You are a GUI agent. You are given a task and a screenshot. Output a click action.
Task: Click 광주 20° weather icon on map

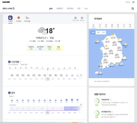105,60
